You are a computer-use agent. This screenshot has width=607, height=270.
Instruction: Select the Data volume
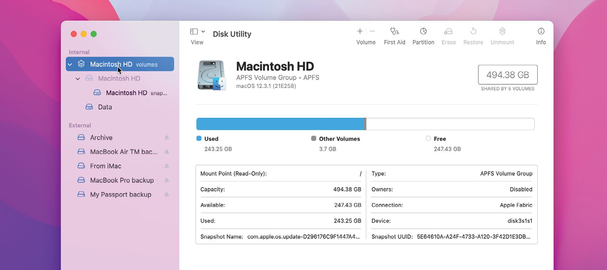[105, 107]
